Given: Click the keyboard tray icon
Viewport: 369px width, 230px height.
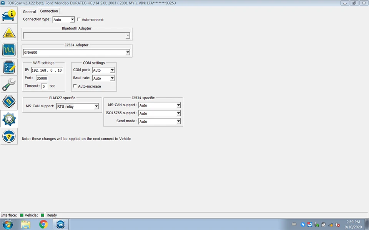Looking at the screenshot, I should (294, 224).
